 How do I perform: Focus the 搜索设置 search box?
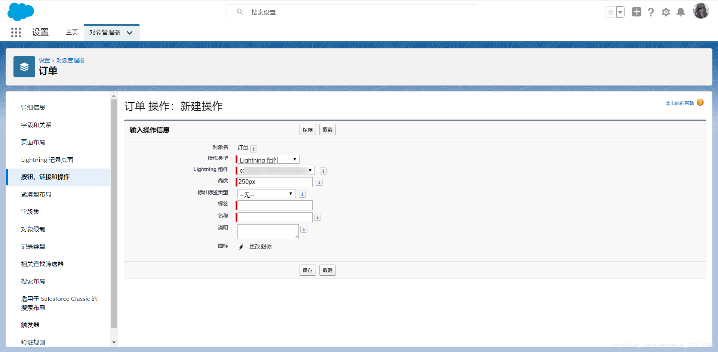[352, 12]
